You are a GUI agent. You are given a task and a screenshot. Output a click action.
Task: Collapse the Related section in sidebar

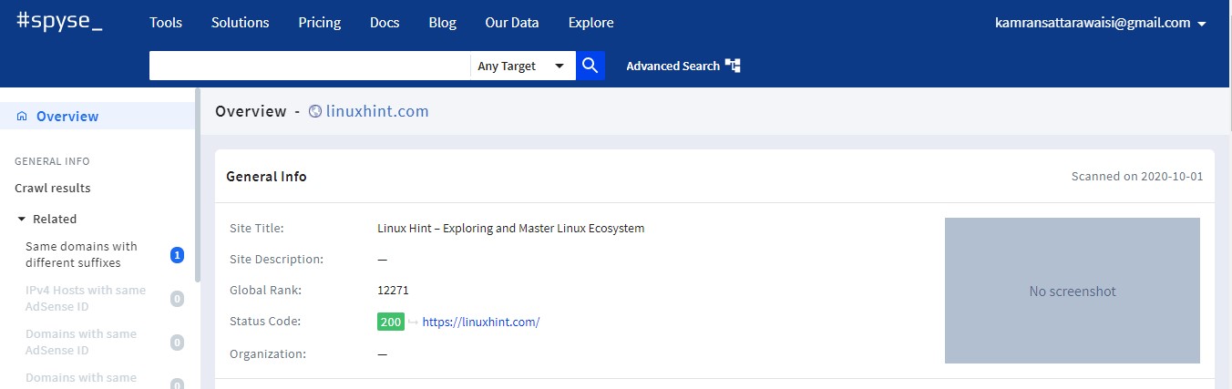pos(22,219)
